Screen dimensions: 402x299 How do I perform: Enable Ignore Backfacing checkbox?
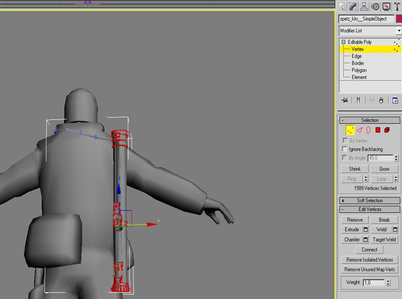(x=345, y=149)
